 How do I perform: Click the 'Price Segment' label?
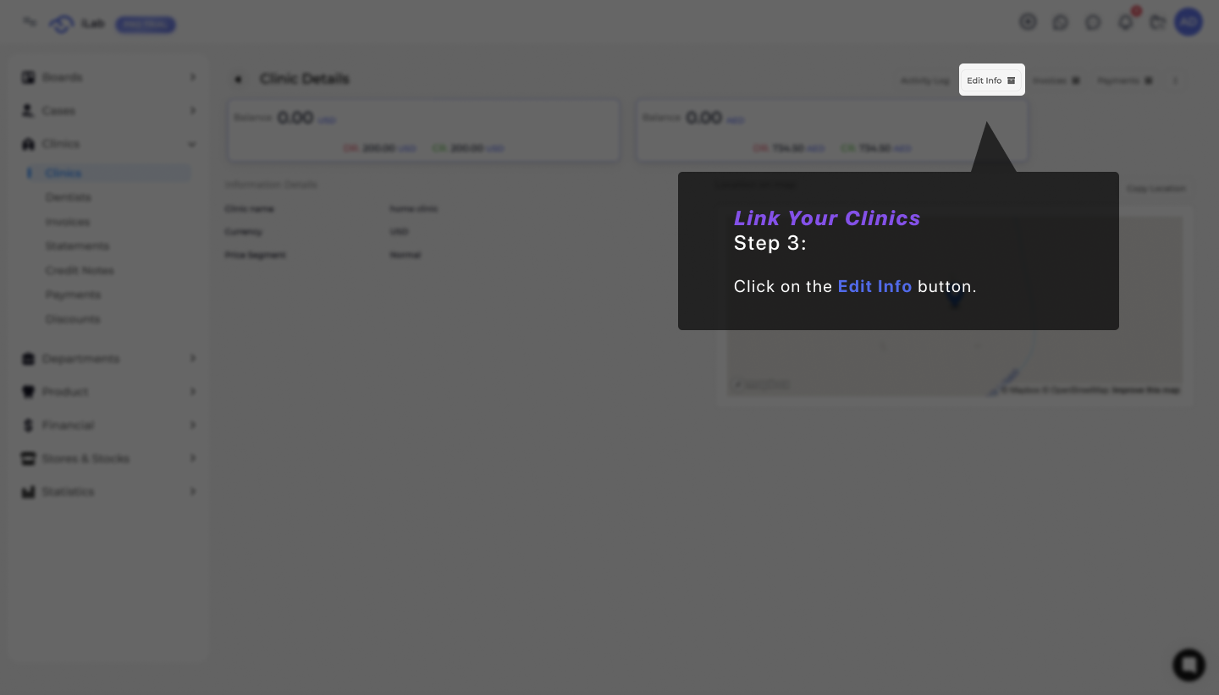(x=256, y=255)
